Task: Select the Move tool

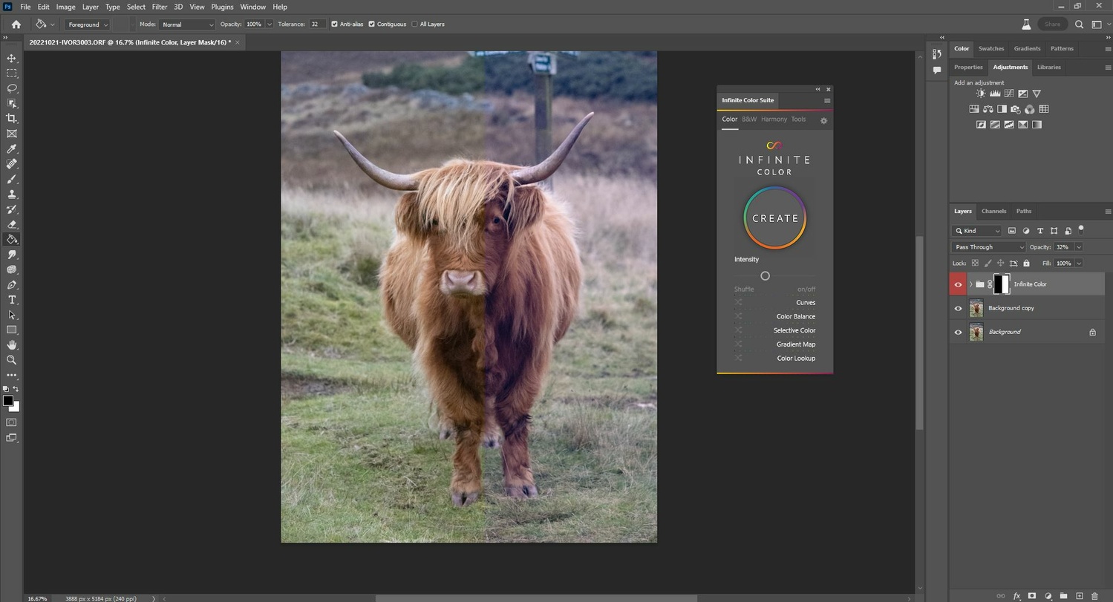Action: [x=11, y=57]
